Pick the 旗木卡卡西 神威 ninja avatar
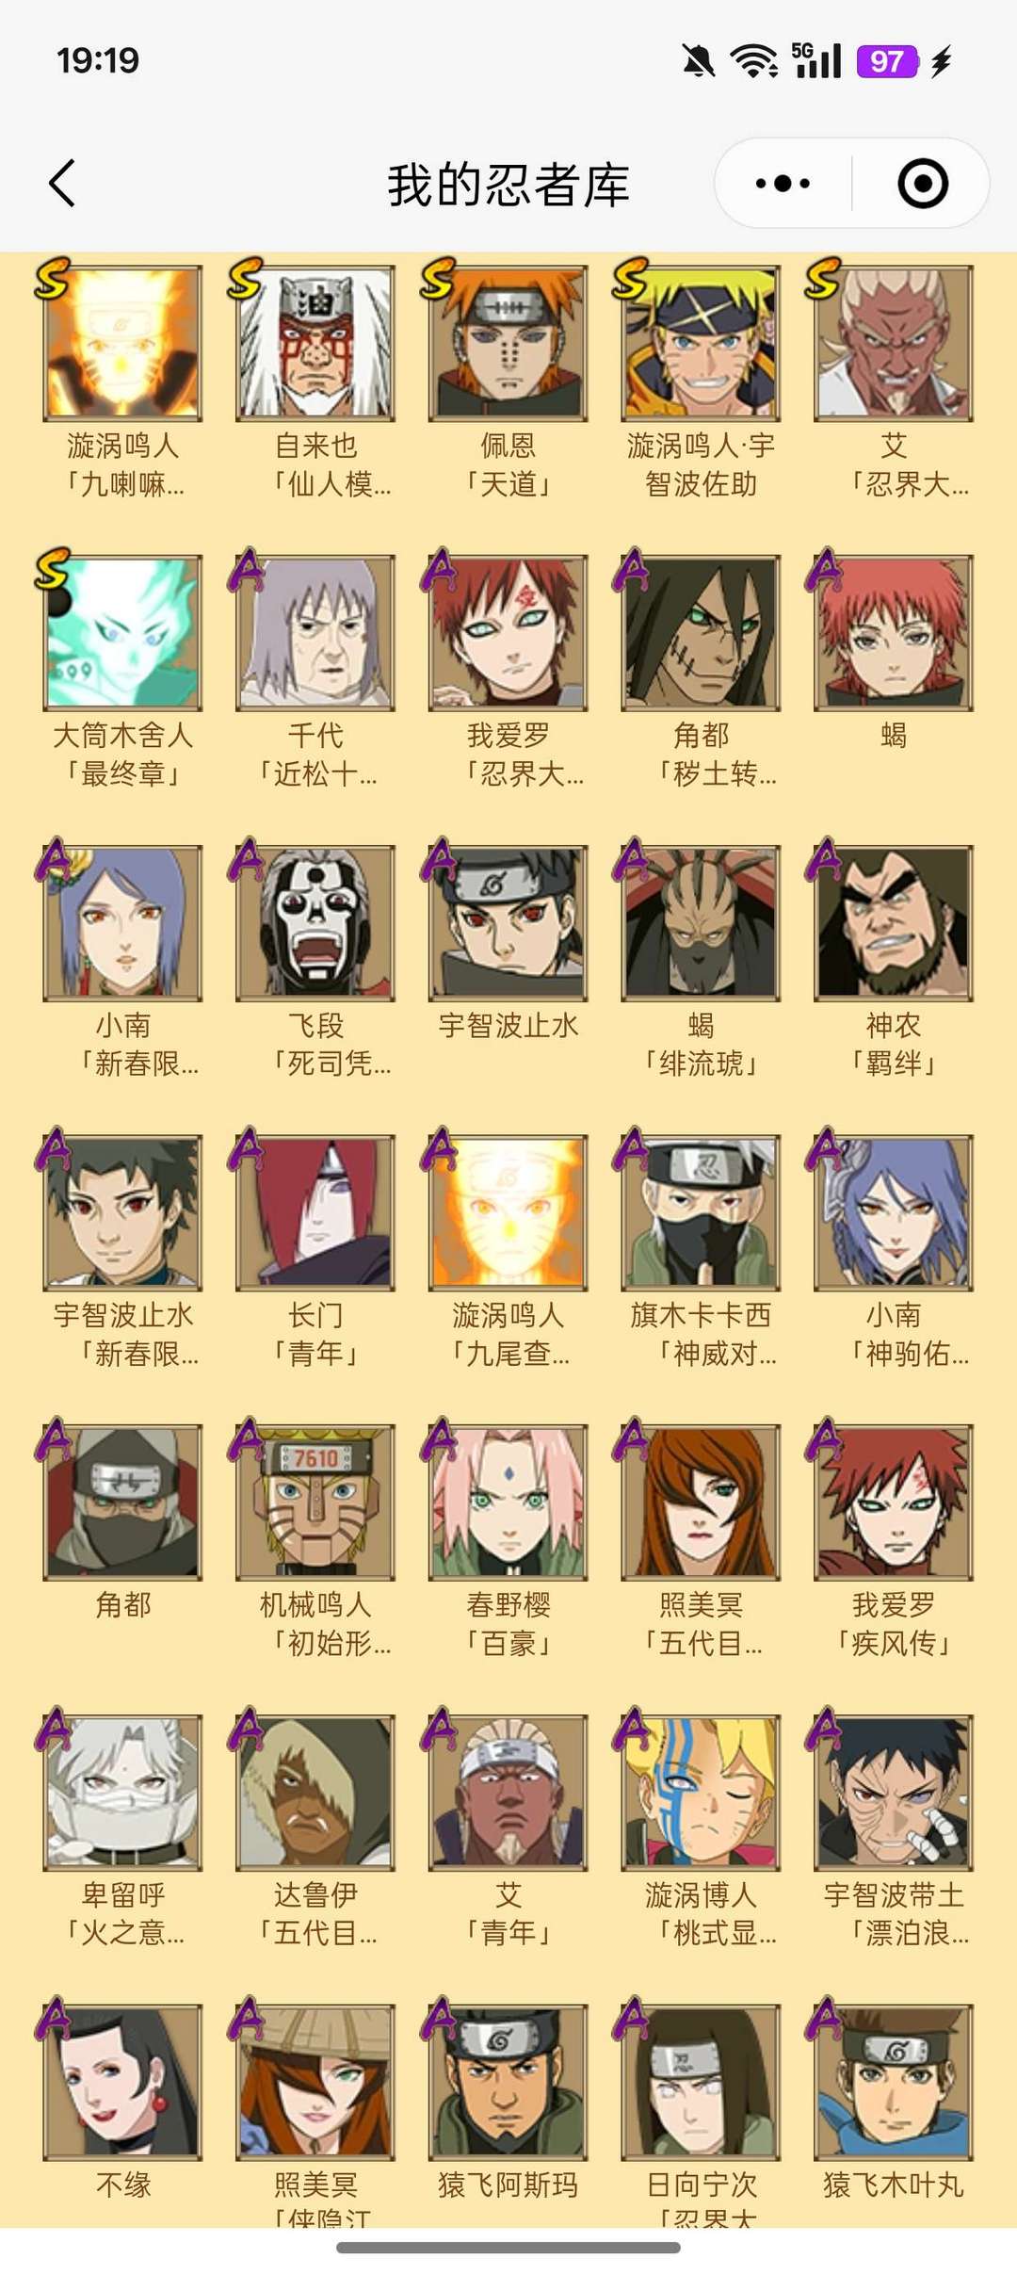 701,1213
